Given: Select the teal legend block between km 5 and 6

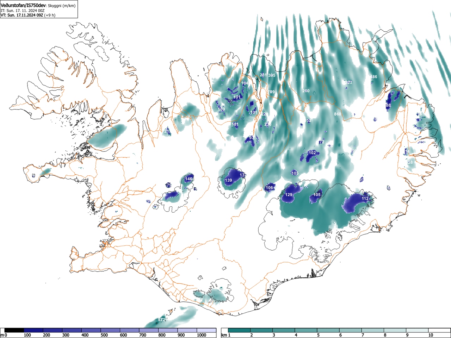Looking at the screenshot, I should click(x=329, y=330).
